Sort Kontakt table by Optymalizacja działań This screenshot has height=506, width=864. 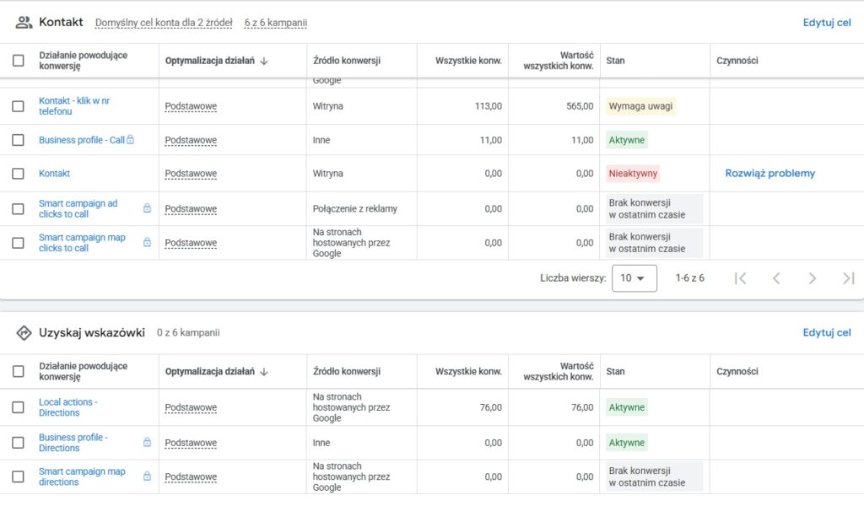(216, 61)
